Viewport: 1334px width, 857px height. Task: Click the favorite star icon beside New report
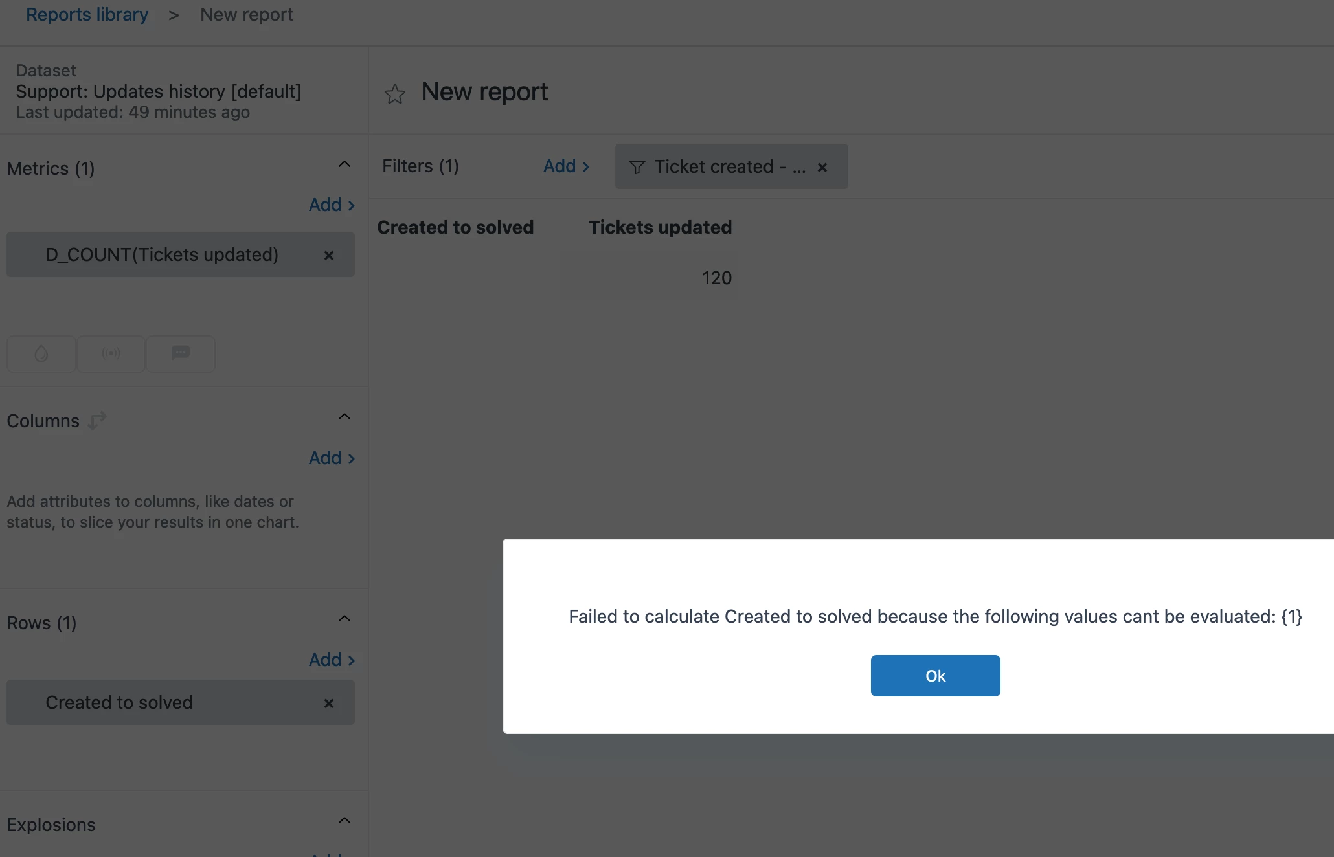tap(394, 94)
